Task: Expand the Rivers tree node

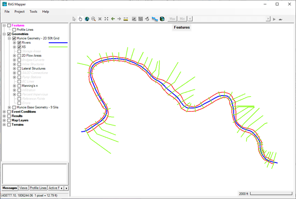Action: (x=14, y=43)
